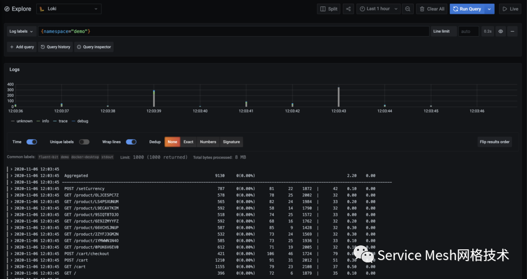Toggle the Time switch

[32, 142]
